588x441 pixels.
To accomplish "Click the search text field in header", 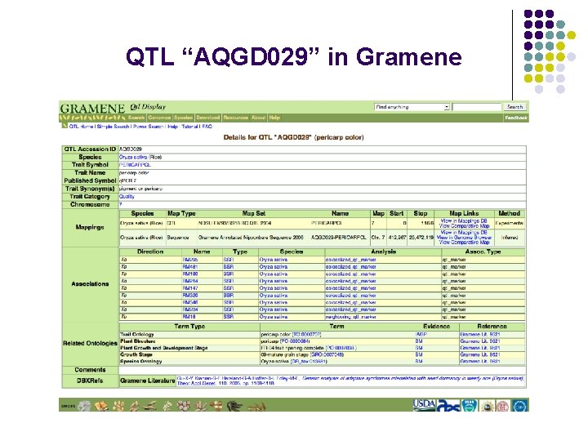I will pyautogui.click(x=477, y=107).
